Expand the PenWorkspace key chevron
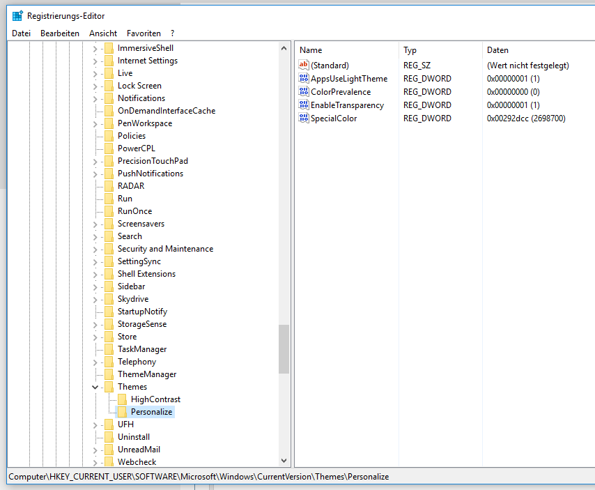595x490 pixels. tap(95, 124)
